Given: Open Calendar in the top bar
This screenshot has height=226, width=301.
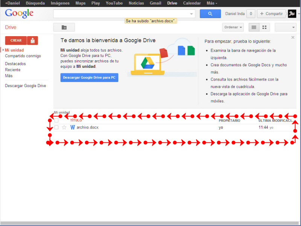Looking at the screenshot, I should pyautogui.click(x=192, y=3).
